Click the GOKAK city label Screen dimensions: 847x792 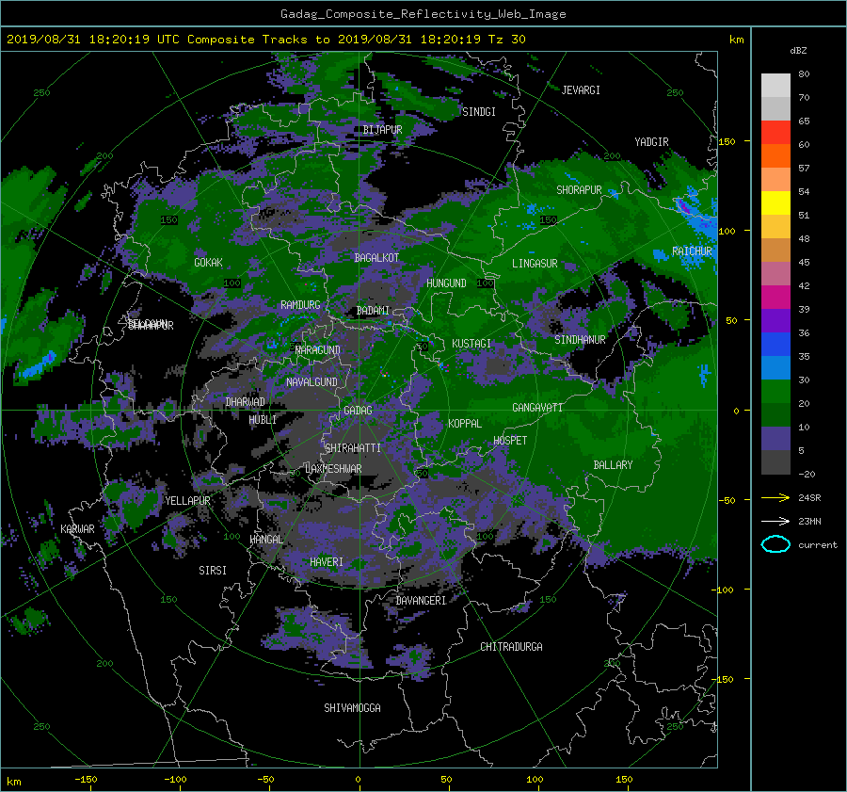[208, 263]
